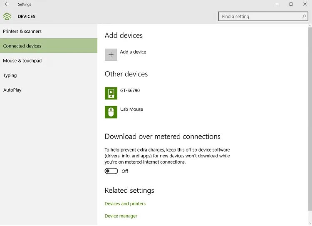Toggle download over metered connections switch
Screen dimensions: 312x226
tap(111, 171)
